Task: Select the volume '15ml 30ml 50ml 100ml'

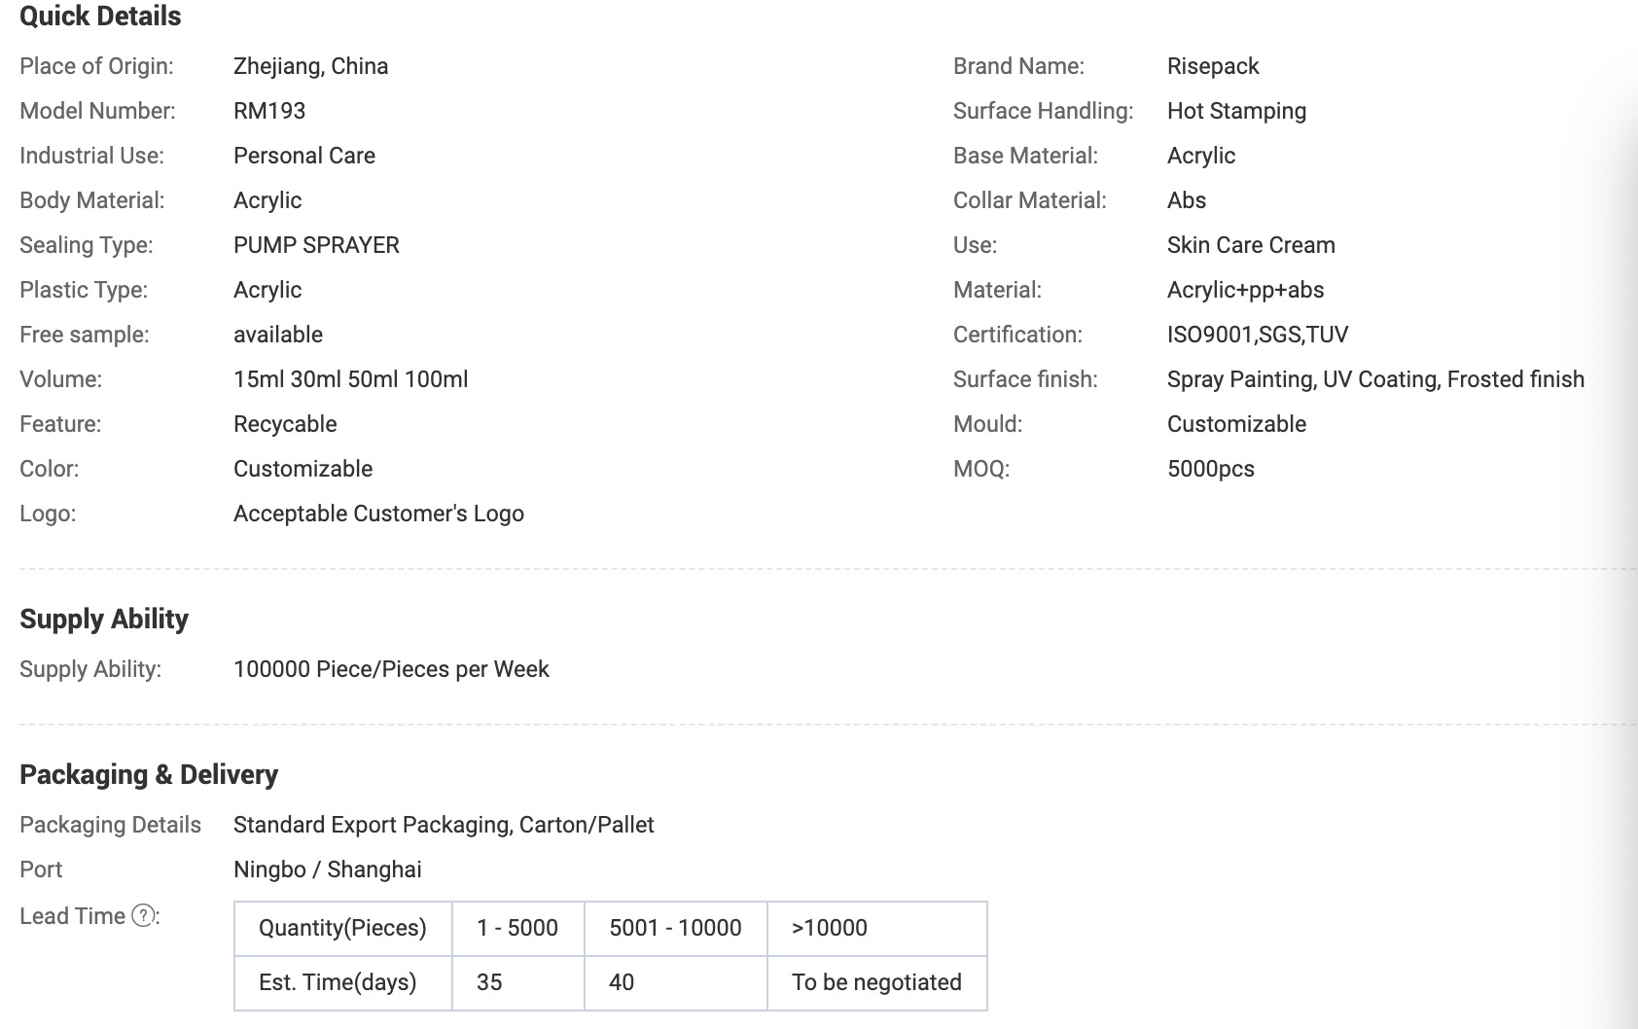Action: click(351, 379)
